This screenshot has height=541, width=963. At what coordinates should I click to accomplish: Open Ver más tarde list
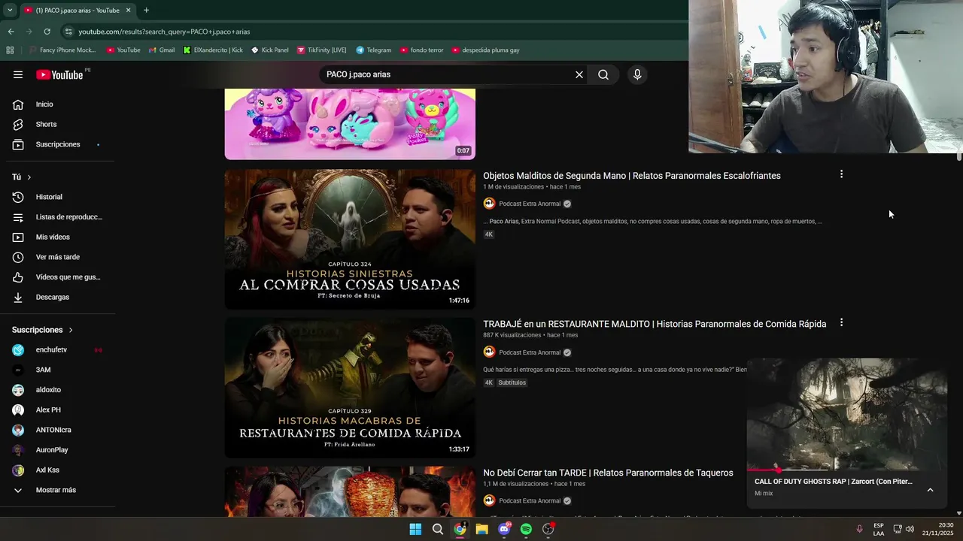(58, 257)
